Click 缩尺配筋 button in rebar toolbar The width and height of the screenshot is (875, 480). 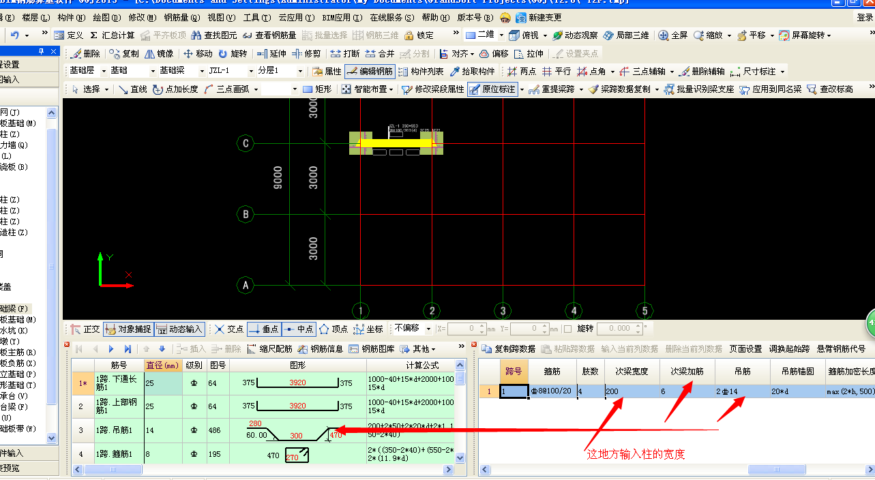point(269,349)
